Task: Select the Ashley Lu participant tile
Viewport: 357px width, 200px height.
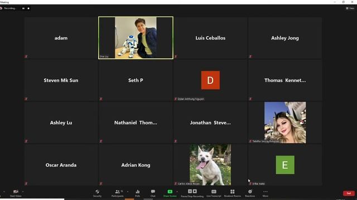Action: click(61, 123)
